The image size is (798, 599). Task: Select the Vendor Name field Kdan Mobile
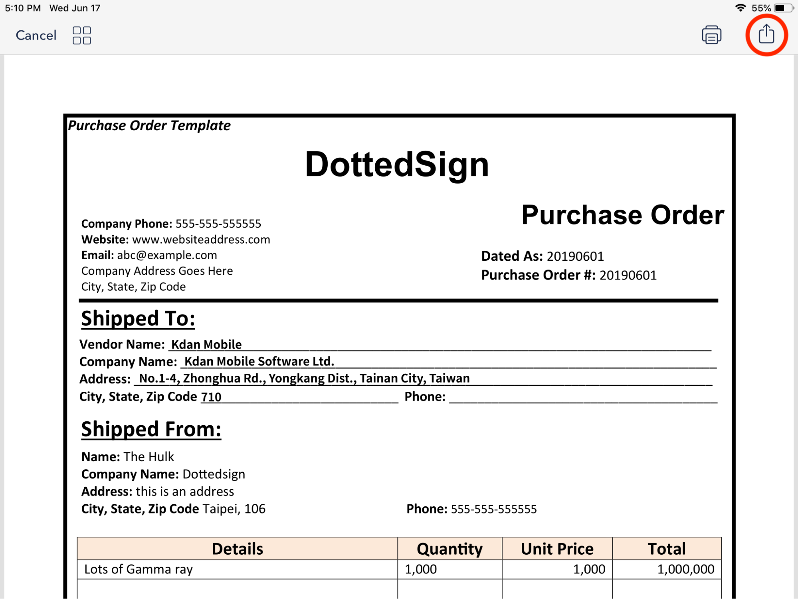point(440,344)
